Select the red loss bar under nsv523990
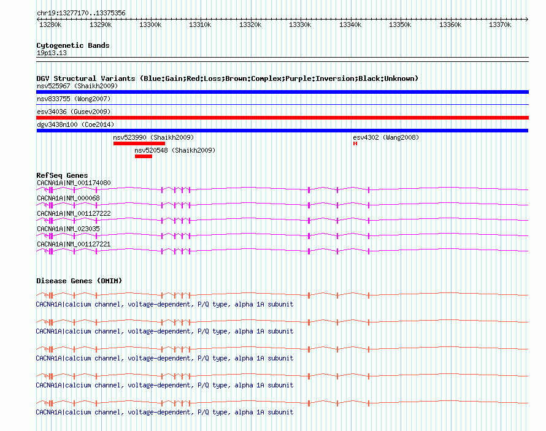The height and width of the screenshot is (431, 546). tap(139, 143)
